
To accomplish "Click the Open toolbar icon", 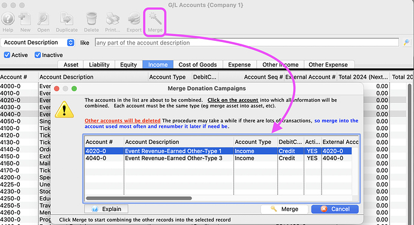I will click(43, 22).
